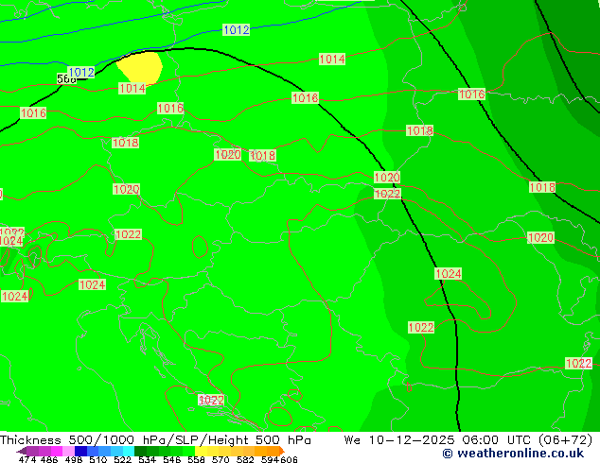Pick the magenta swatch in the thickness legend
Screen dimensions: 600x463
click(x=57, y=451)
